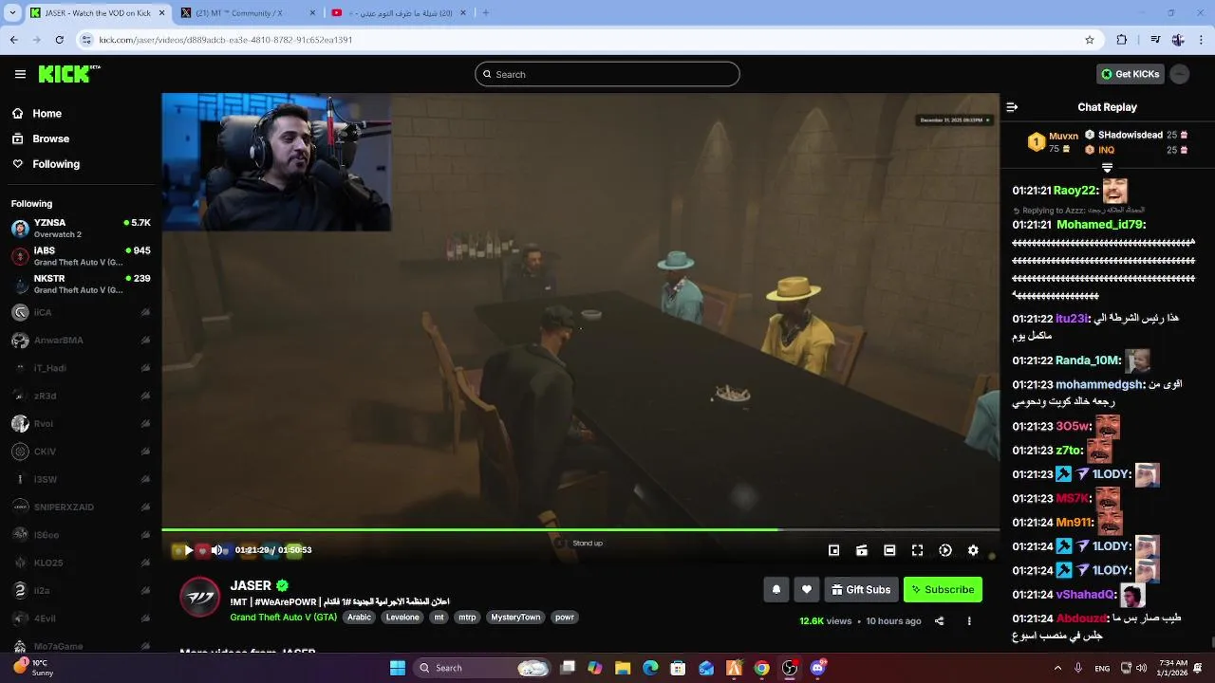This screenshot has width=1215, height=683.
Task: Open the mini player mode icon
Action: [x=833, y=550]
